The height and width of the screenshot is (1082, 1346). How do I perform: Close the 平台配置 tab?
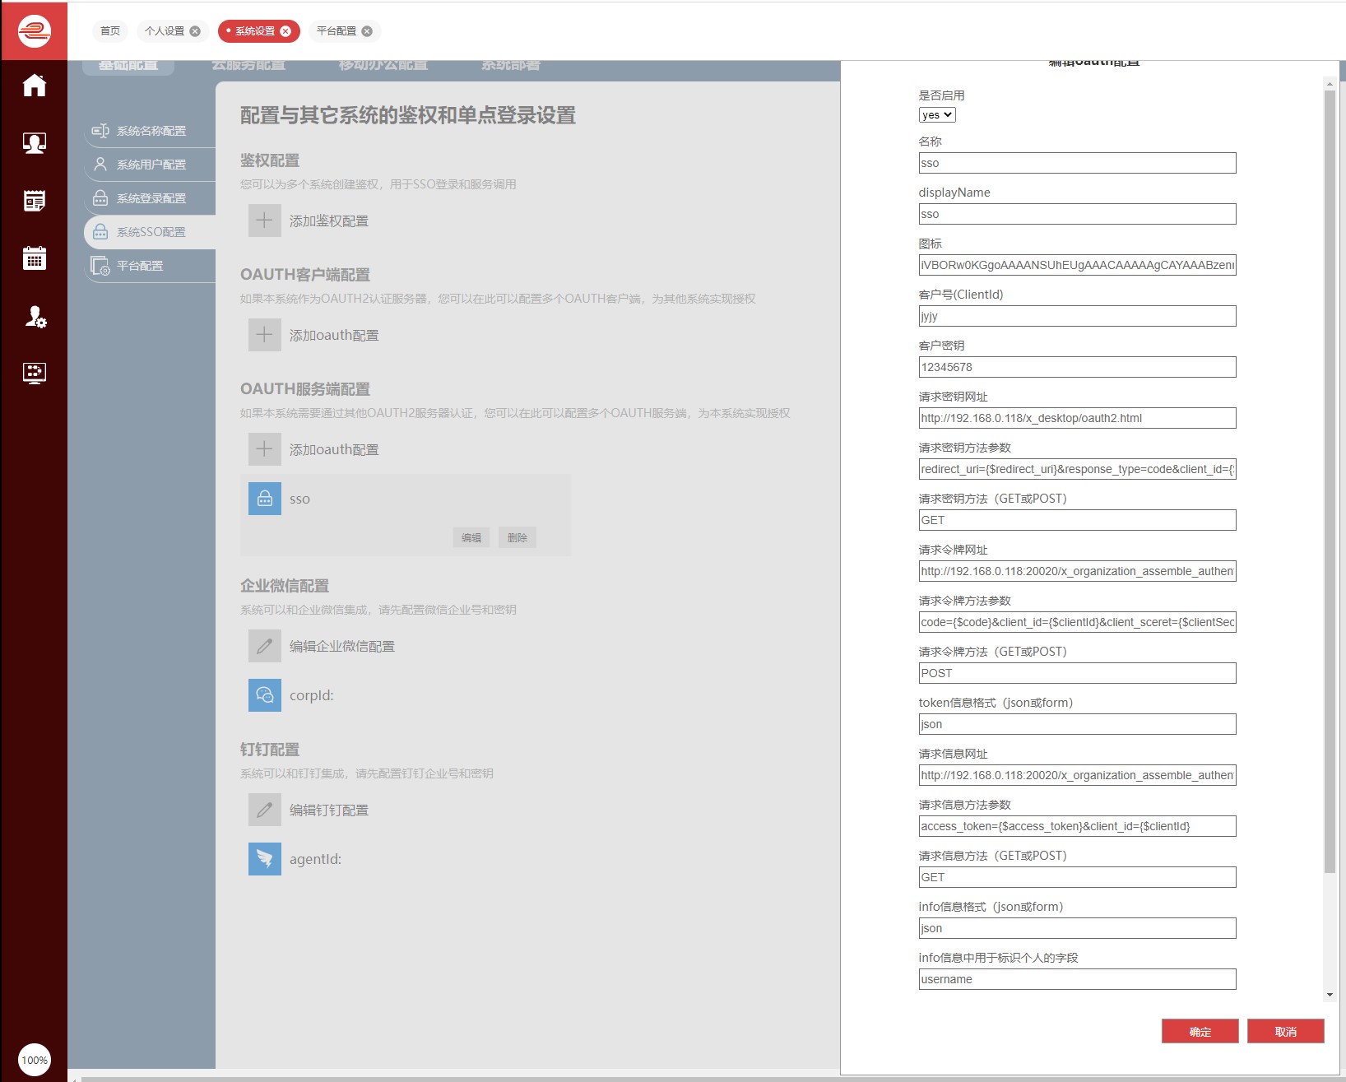pyautogui.click(x=367, y=31)
